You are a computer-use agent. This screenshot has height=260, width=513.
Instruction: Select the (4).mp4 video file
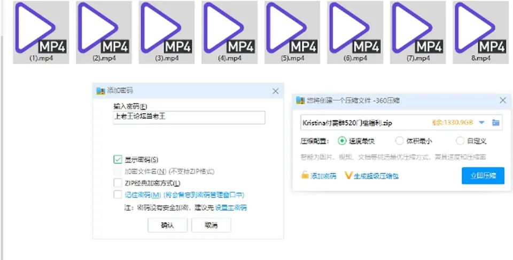[229, 32]
